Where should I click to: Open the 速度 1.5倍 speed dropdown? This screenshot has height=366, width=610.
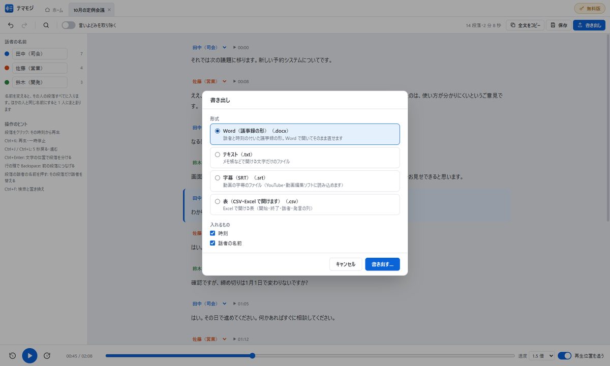pyautogui.click(x=542, y=356)
